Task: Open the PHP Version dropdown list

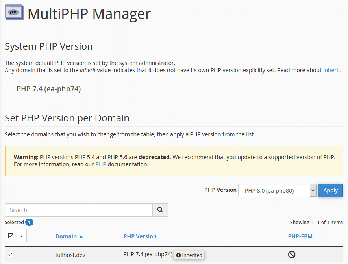Action: pyautogui.click(x=277, y=191)
